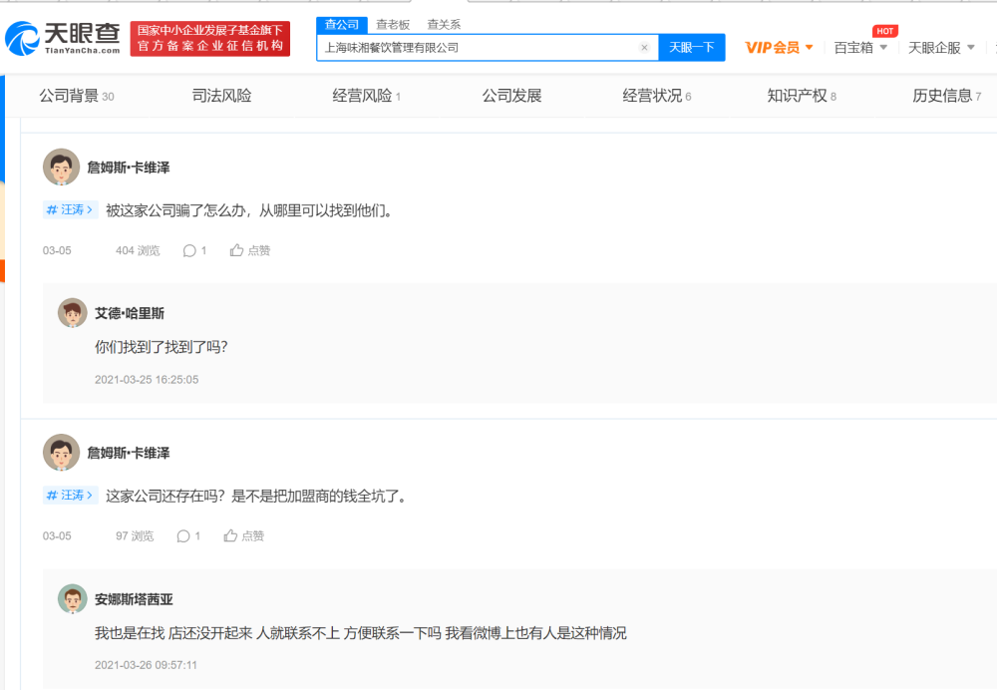Open the 安娜斯塔西亚 user profile name

(x=135, y=599)
